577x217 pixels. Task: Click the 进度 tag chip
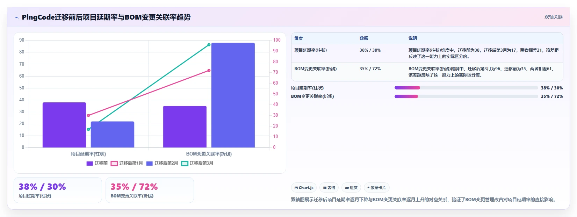(351, 188)
